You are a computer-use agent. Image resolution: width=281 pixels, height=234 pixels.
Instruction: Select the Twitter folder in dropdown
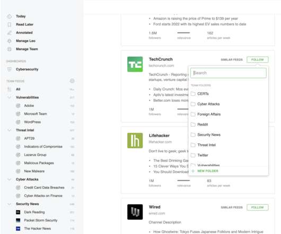pos(229,155)
